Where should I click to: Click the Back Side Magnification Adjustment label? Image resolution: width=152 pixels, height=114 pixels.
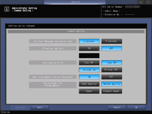click(53, 77)
